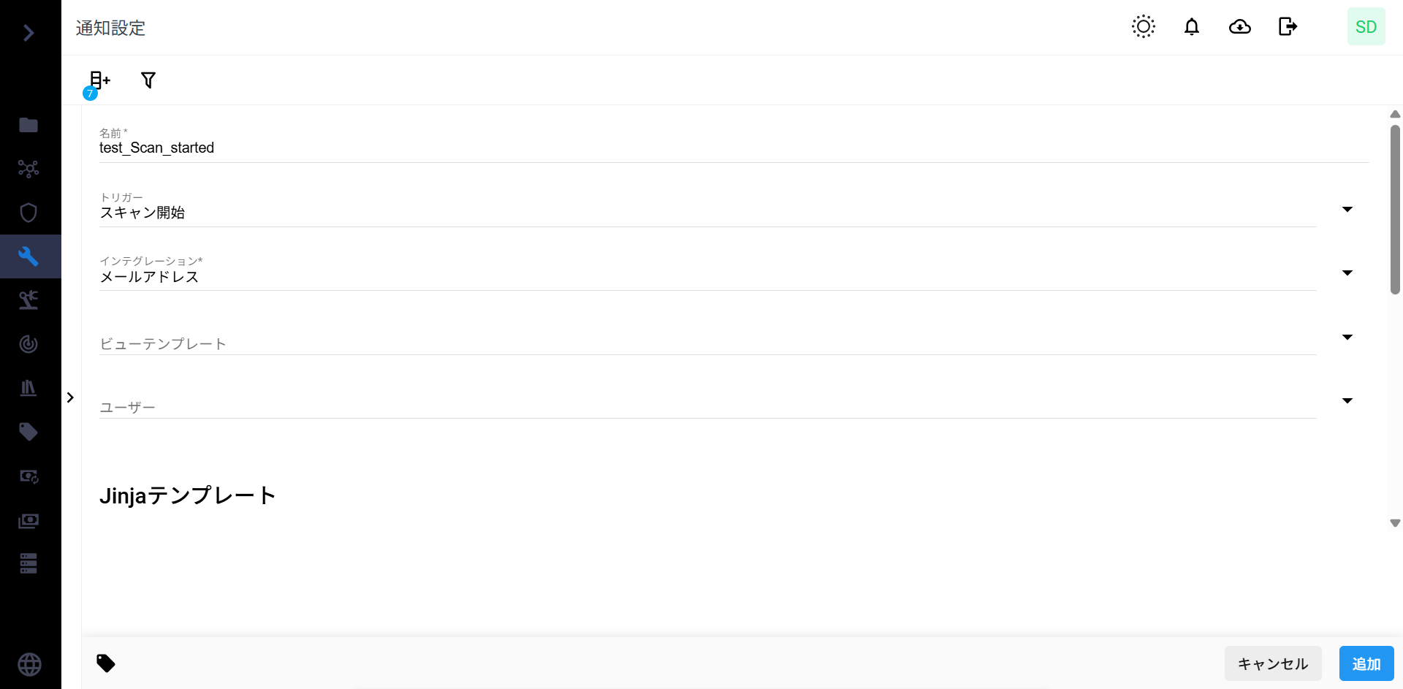1403x689 pixels.
Task: Toggle the light/dark theme sun icon
Action: [x=1143, y=27]
